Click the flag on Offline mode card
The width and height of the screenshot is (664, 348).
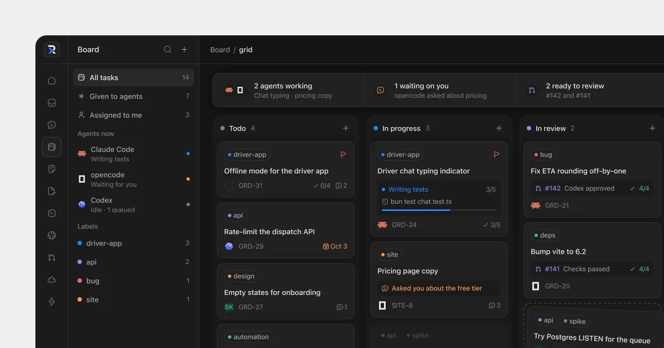[x=344, y=155]
